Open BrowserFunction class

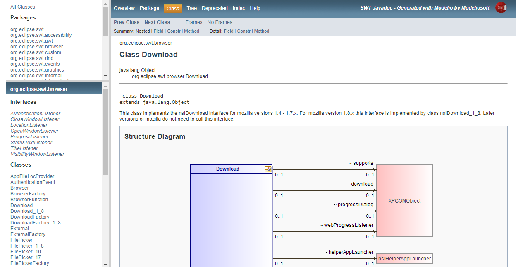coord(29,200)
